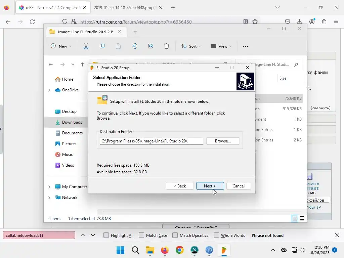The width and height of the screenshot is (344, 258).
Task: Toggle Firefox reader view icon
Action: (246, 21)
